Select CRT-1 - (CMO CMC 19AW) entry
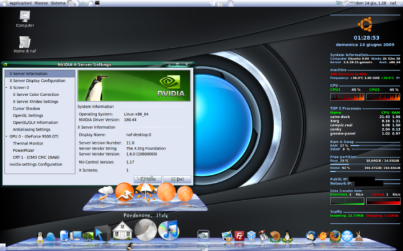This screenshot has height=251, width=403. (x=36, y=157)
